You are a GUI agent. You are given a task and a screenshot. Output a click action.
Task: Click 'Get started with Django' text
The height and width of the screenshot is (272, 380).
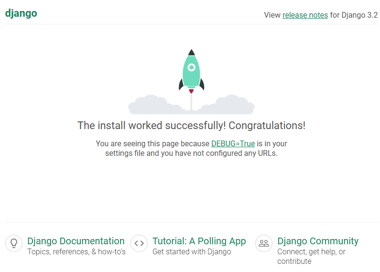(192, 251)
